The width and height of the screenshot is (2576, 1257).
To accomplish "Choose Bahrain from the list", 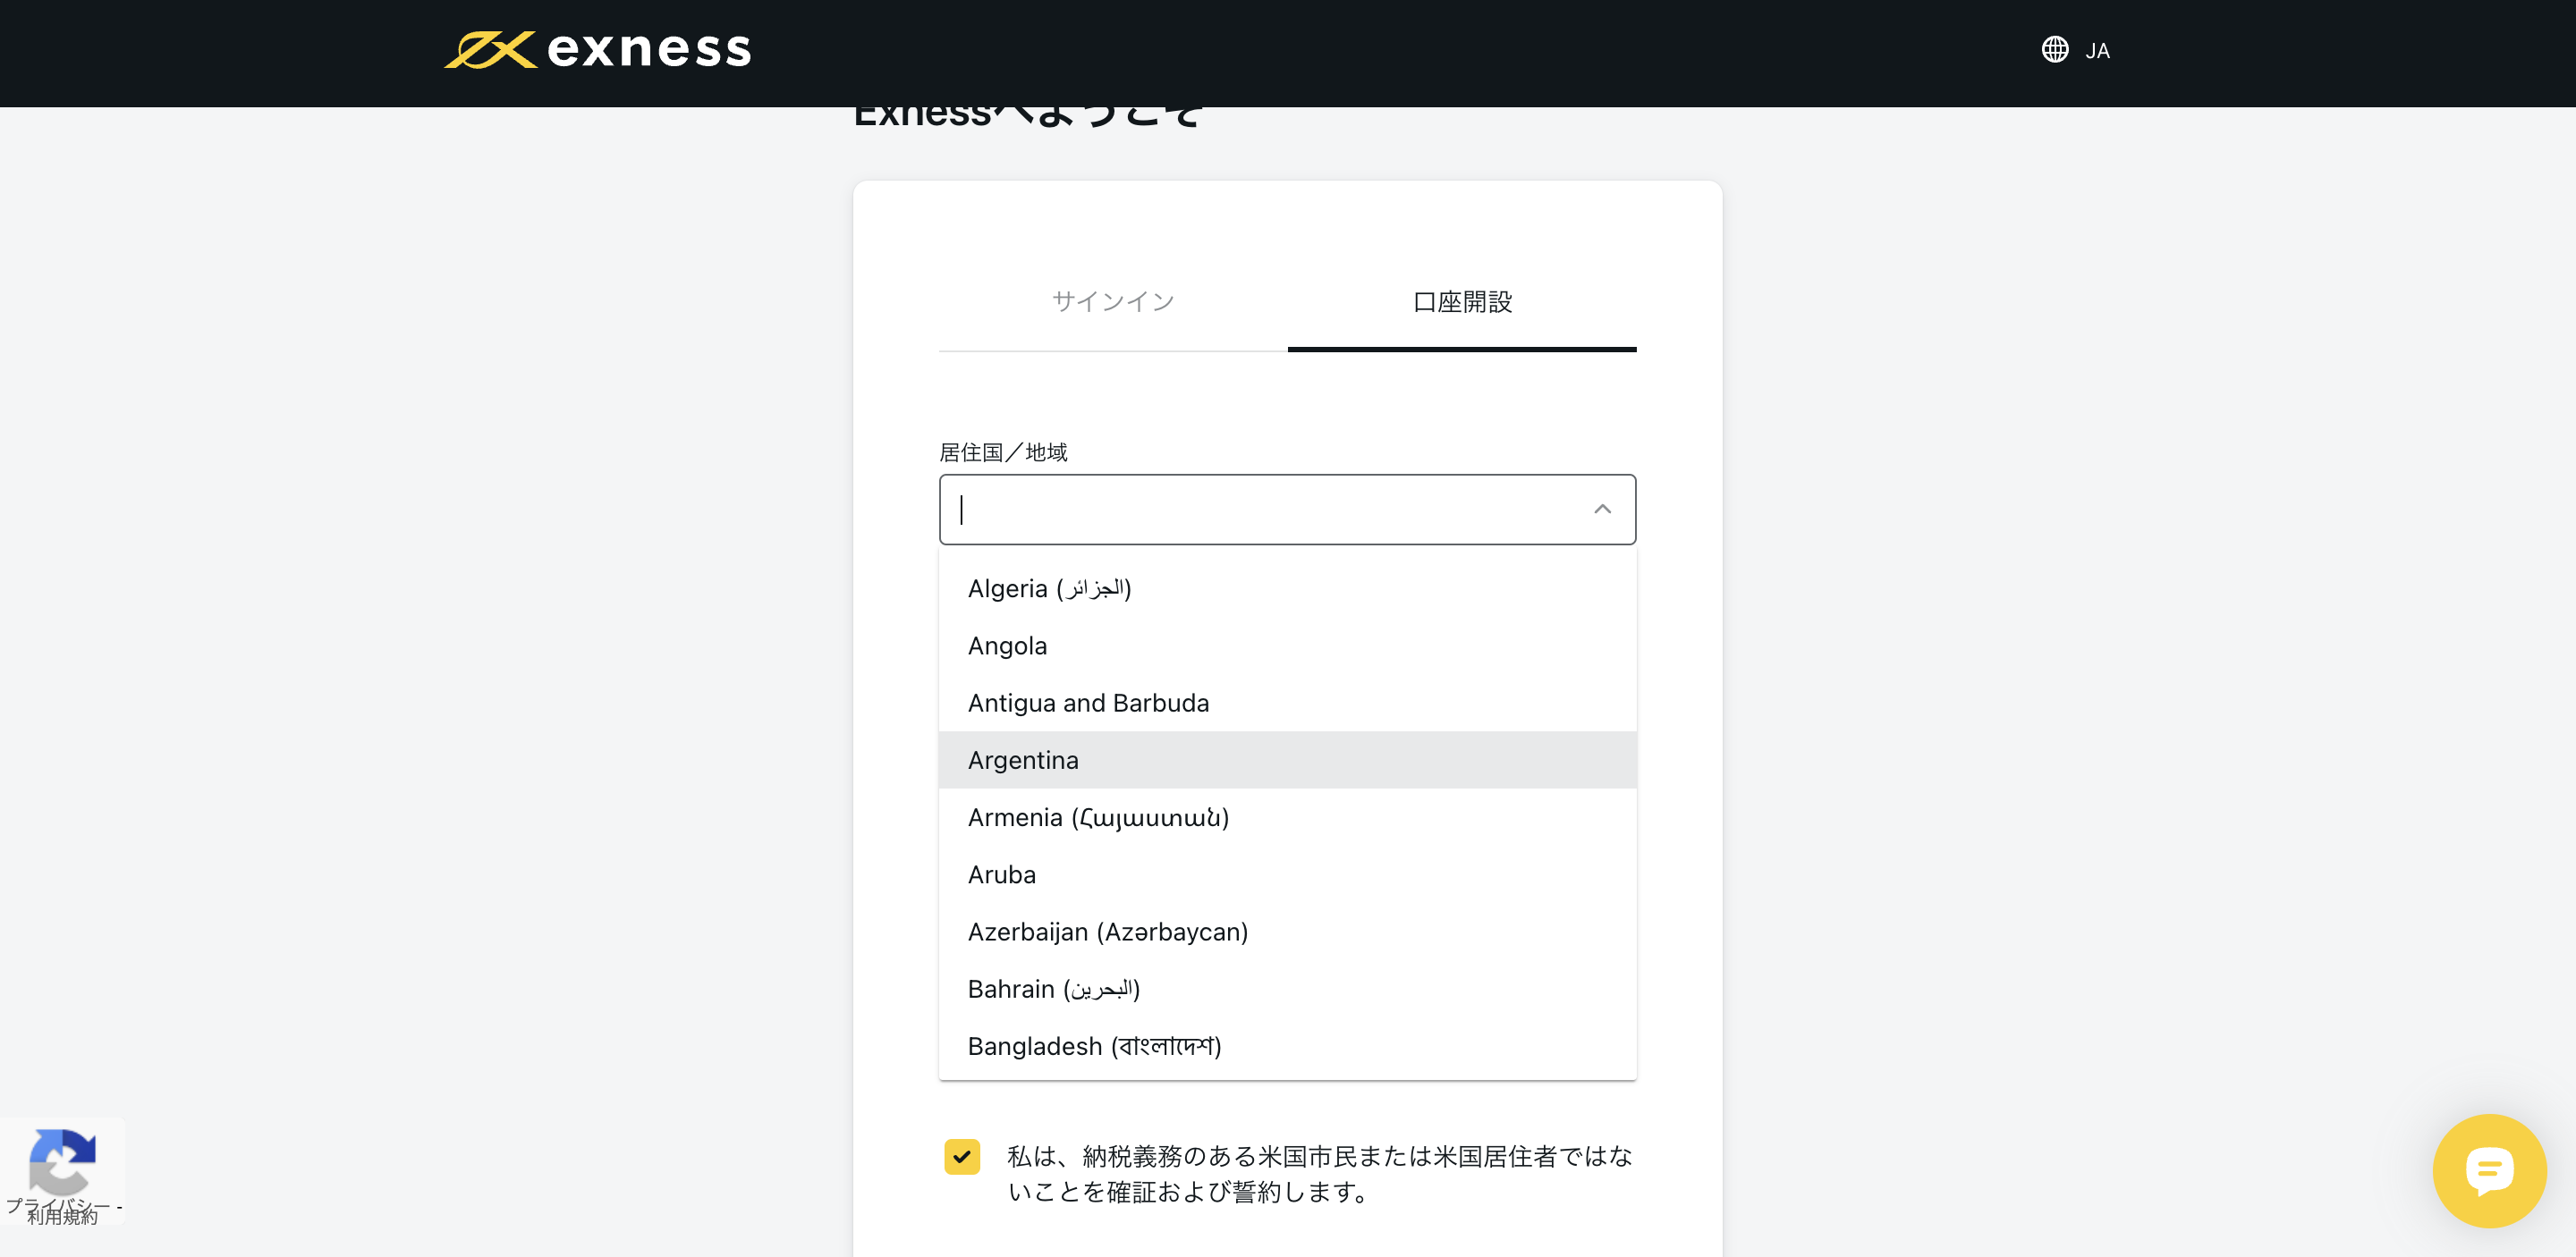I will (1053, 989).
